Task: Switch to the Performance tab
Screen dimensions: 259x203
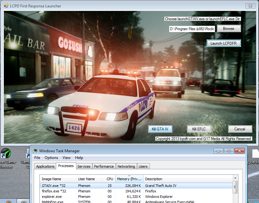Action: click(x=104, y=166)
